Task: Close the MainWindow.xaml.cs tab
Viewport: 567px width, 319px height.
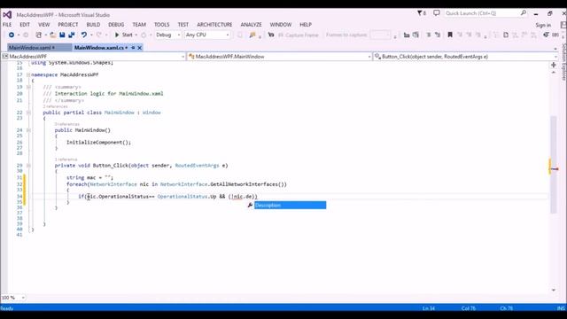Action: (x=140, y=47)
